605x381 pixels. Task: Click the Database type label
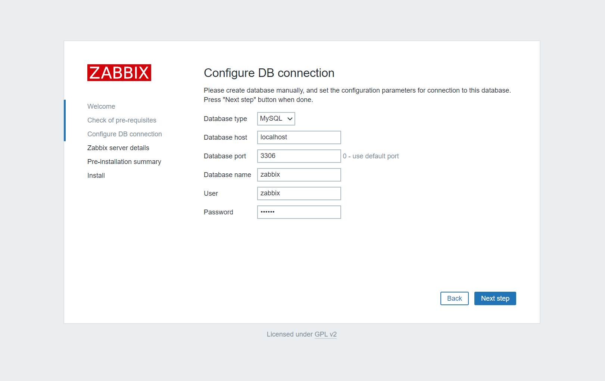(225, 119)
